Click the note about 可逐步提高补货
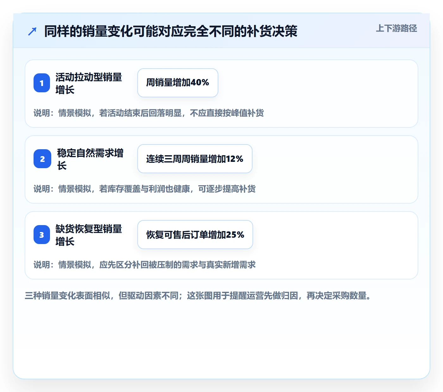The width and height of the screenshot is (443, 392). tap(145, 189)
